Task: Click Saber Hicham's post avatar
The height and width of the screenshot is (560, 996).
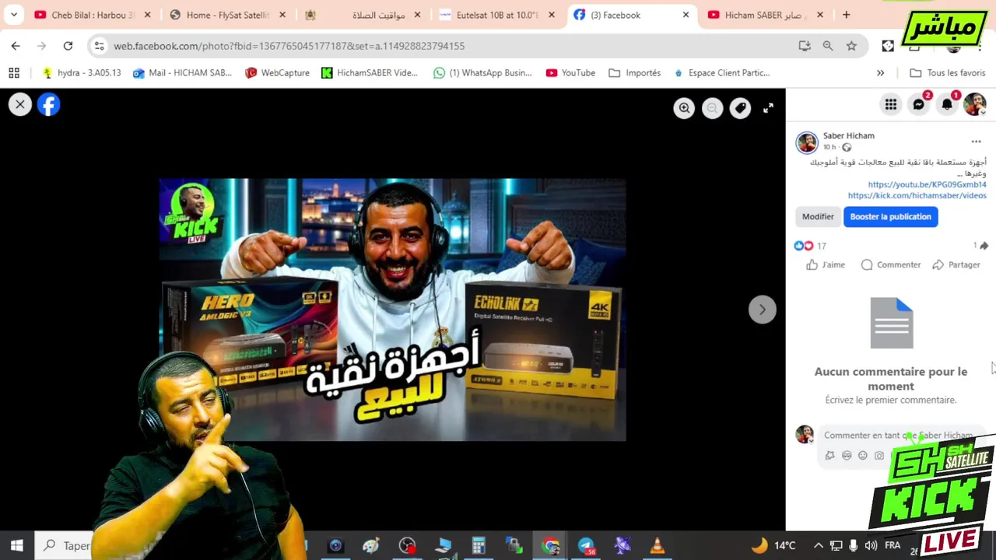Action: pyautogui.click(x=807, y=142)
